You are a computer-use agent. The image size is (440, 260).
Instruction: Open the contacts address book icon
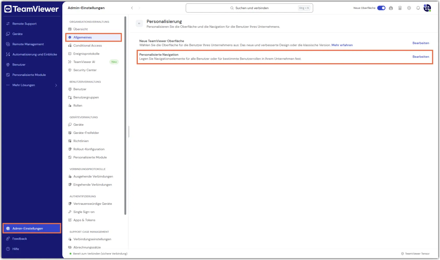coord(400,8)
